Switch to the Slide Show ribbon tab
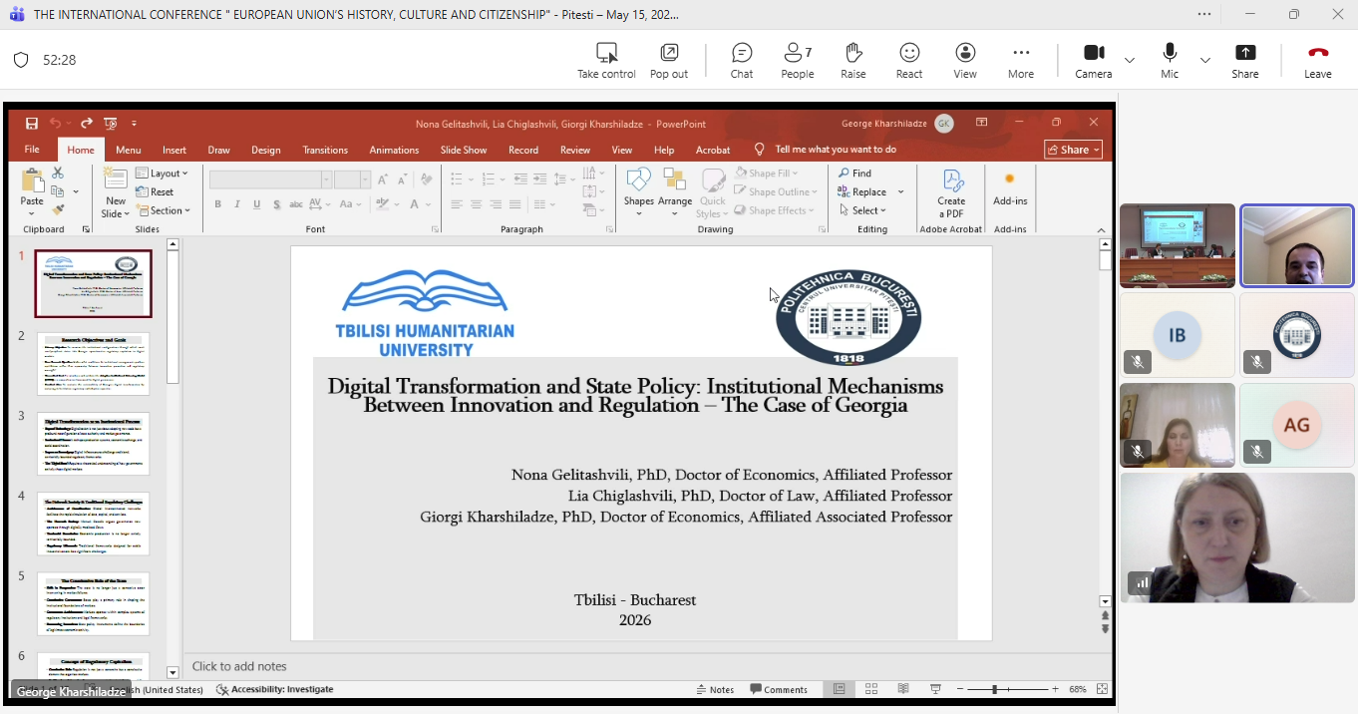This screenshot has width=1358, height=714. (464, 150)
